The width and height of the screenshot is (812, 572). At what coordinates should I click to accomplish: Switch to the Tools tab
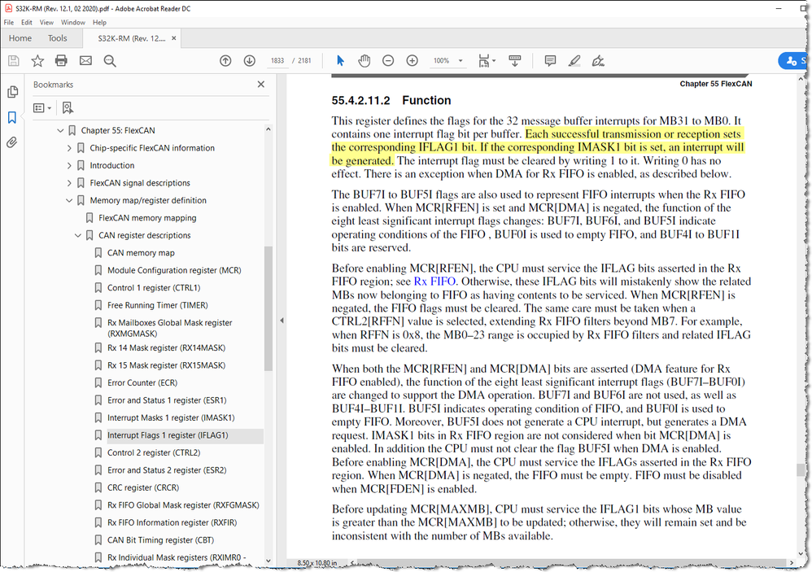point(58,38)
